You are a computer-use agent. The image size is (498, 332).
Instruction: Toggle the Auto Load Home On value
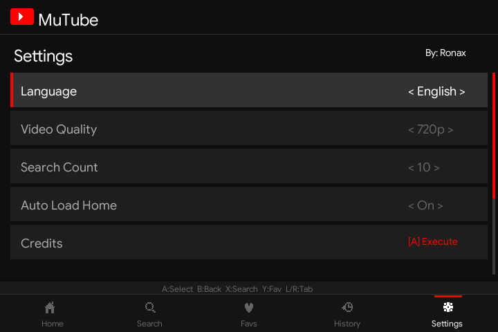tap(425, 205)
